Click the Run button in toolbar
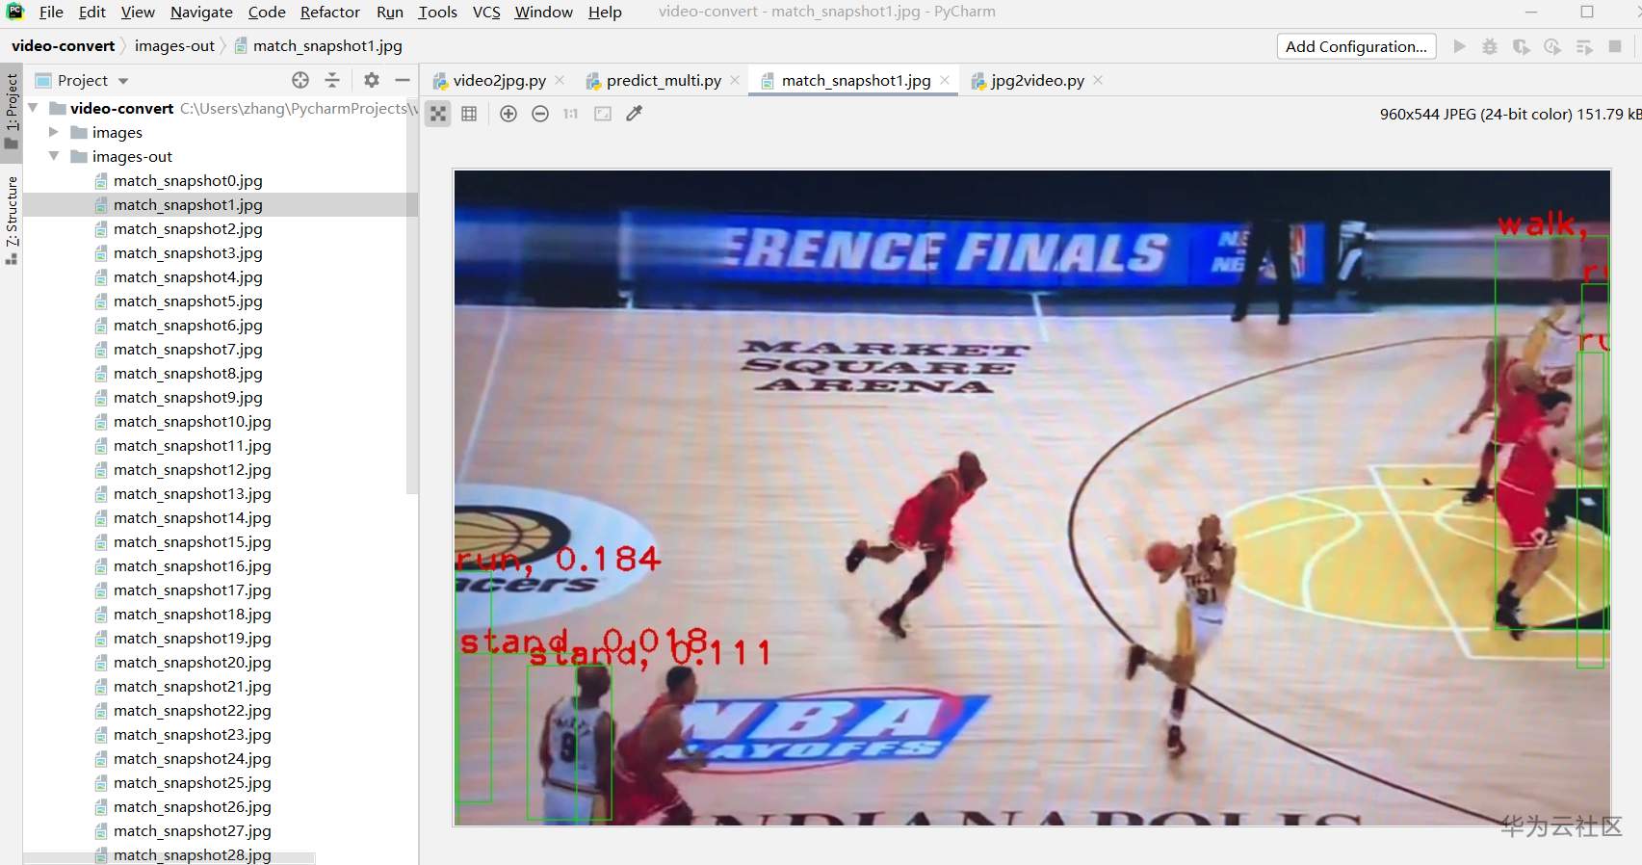Viewport: 1642px width, 865px height. (x=1459, y=46)
